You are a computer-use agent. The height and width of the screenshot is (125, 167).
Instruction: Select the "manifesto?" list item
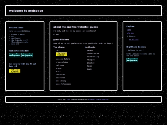16,38
